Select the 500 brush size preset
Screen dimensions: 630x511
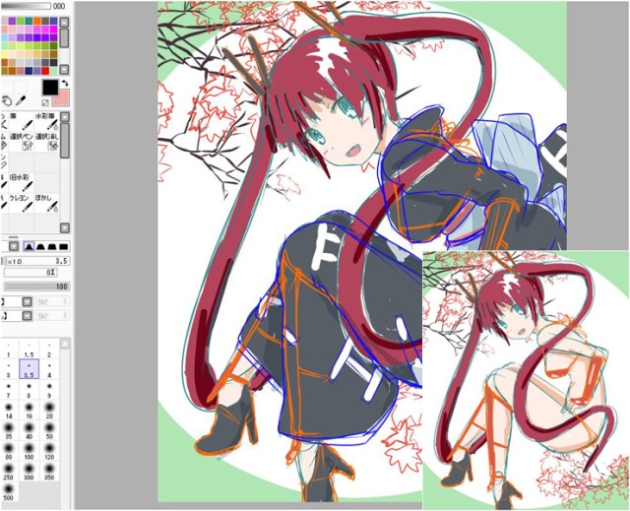(8, 485)
